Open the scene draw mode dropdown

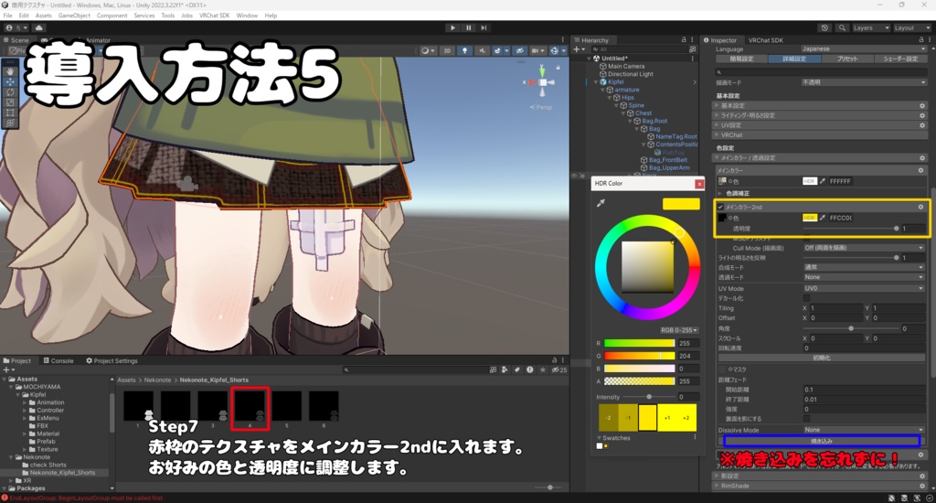(428, 51)
